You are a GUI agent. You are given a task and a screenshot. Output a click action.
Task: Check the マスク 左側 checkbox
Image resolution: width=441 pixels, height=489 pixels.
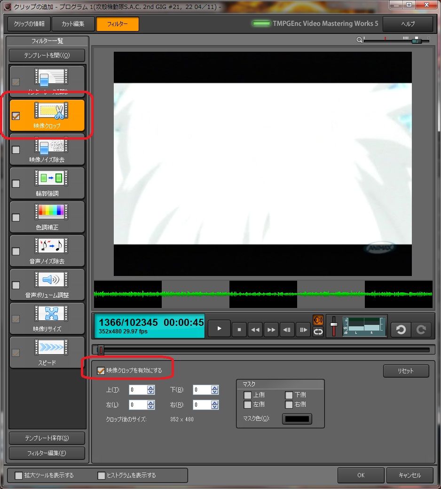(x=248, y=404)
